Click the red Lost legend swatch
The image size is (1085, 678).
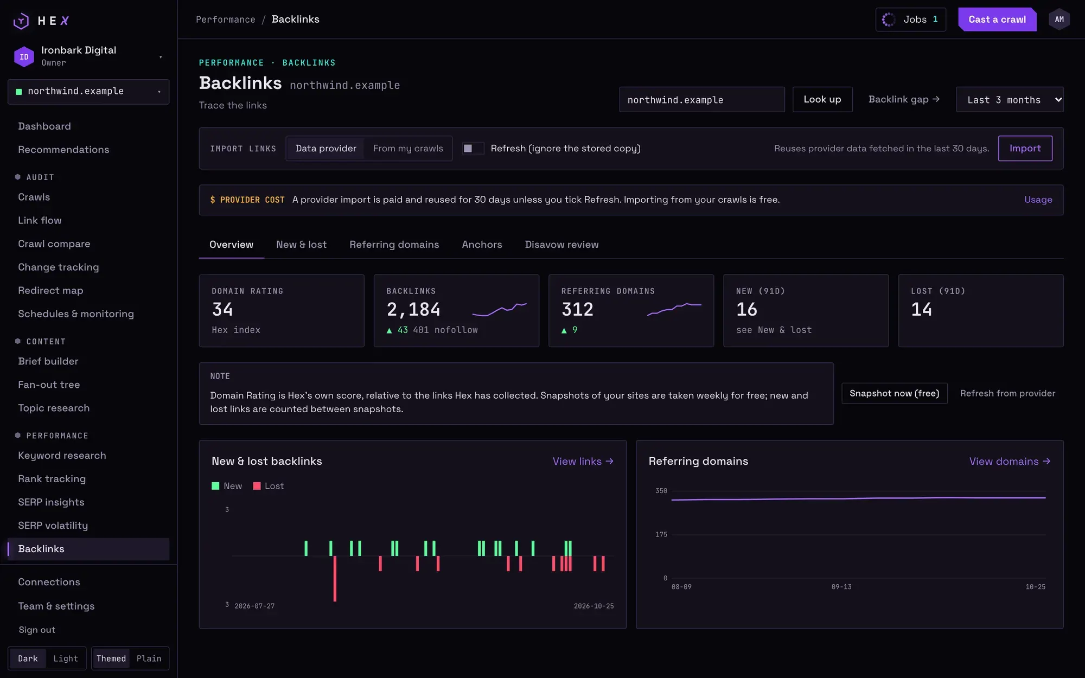257,486
